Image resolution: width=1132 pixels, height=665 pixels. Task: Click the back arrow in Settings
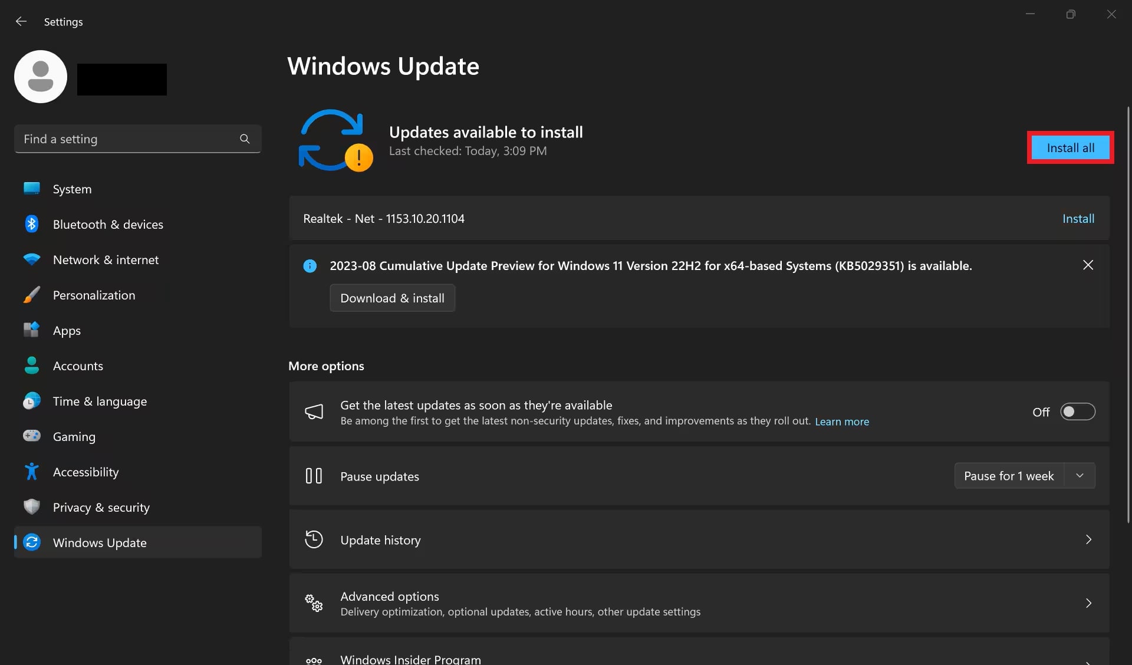pyautogui.click(x=21, y=22)
